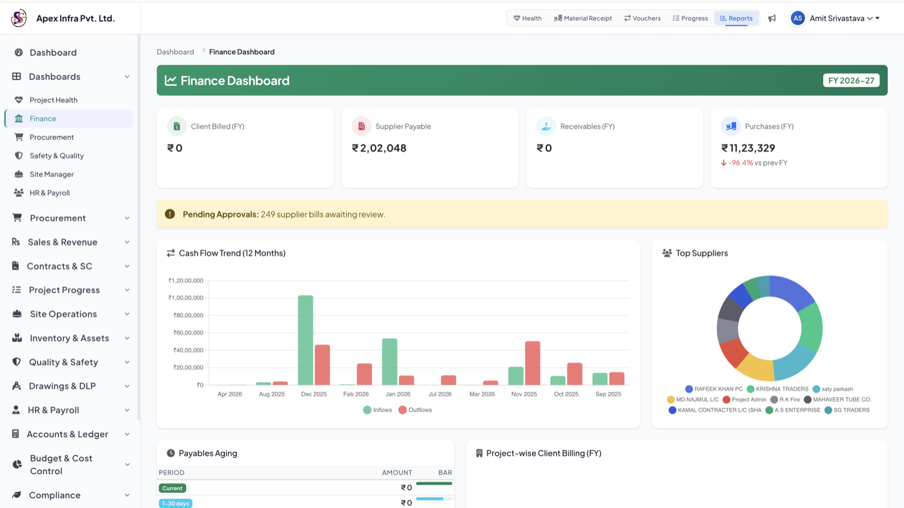Toggle KRISHNA TRADERS legend entry

pos(777,389)
